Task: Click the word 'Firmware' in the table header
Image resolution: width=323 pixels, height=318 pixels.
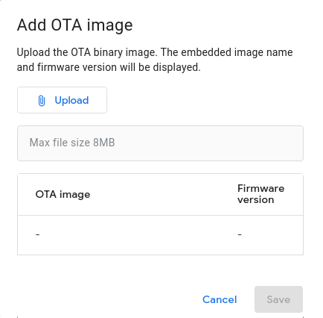Action: [x=260, y=188]
